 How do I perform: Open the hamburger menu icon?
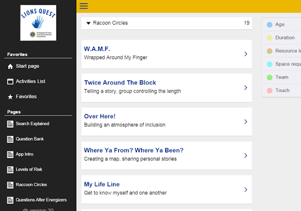point(83,6)
